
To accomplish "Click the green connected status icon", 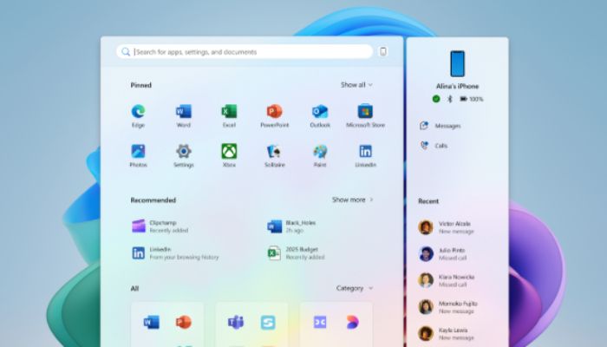I will [436, 99].
